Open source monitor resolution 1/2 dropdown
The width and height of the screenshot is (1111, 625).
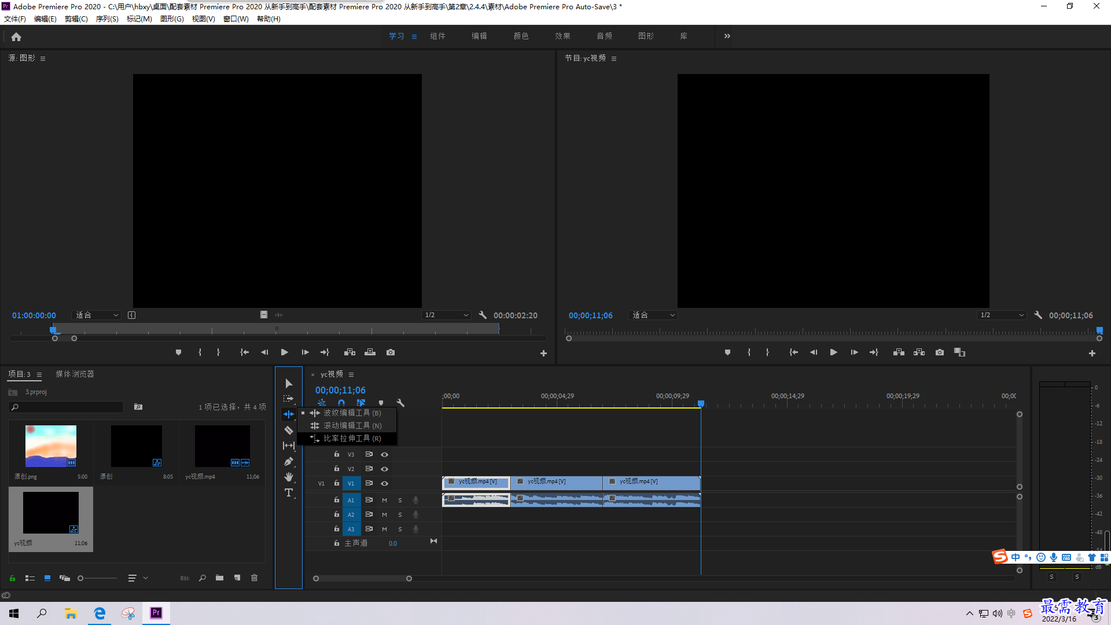(x=447, y=315)
